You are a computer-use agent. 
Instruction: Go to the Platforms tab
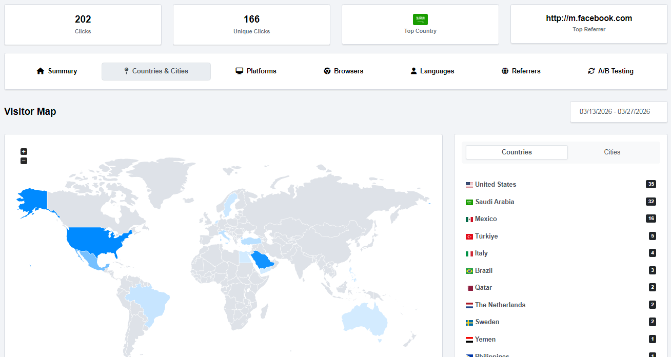(256, 71)
